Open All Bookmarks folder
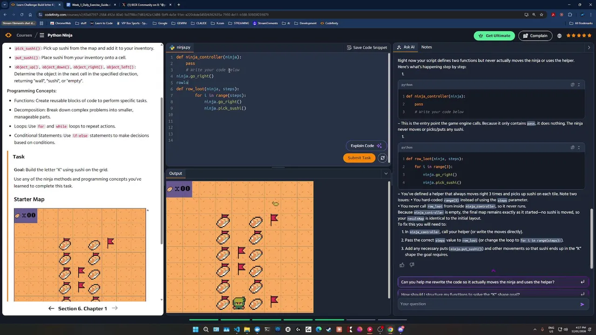The image size is (596, 335). click(x=582, y=23)
